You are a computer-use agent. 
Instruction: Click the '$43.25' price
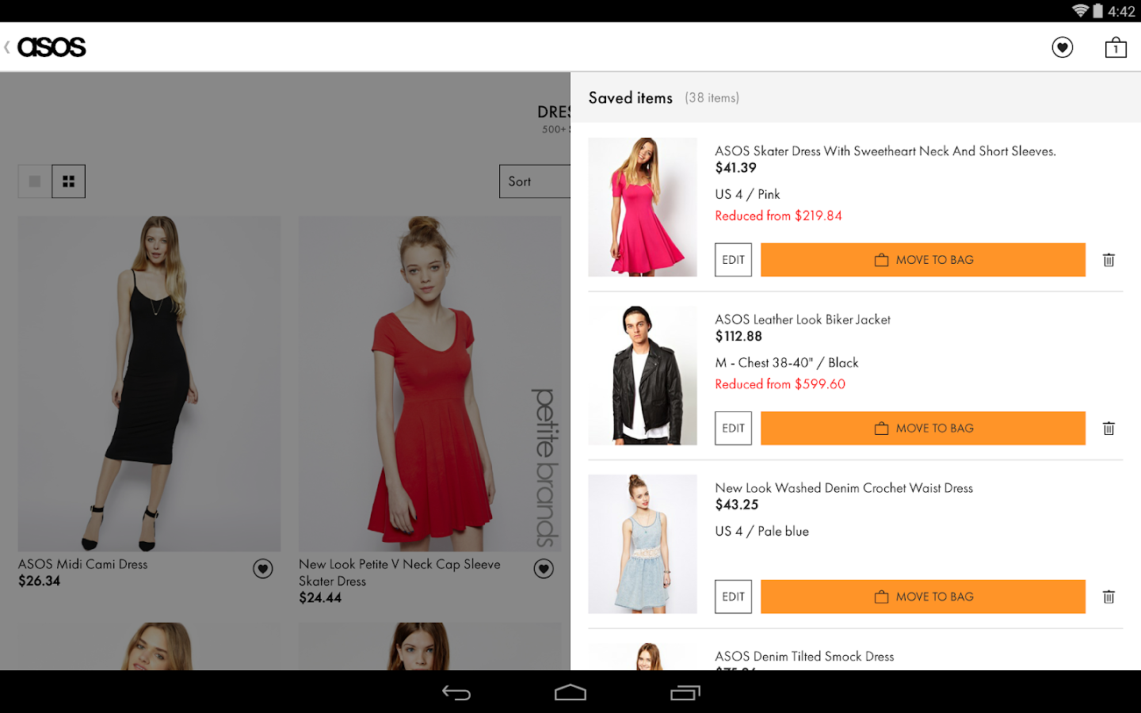737,505
